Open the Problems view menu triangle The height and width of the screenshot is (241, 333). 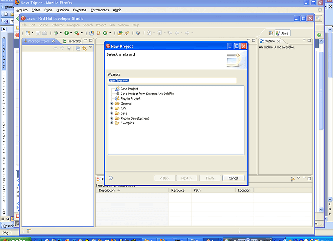click(x=299, y=178)
